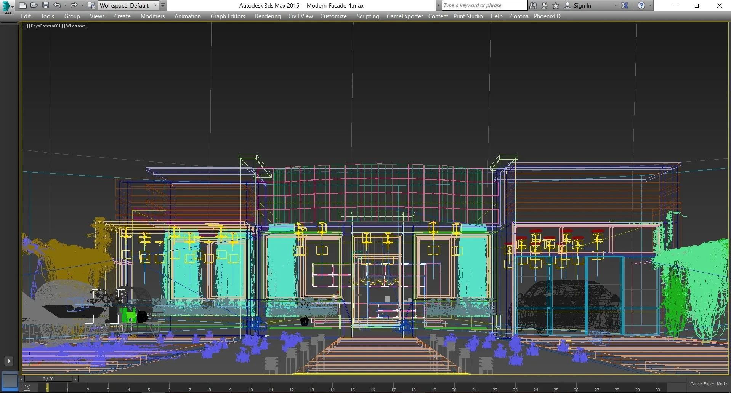The width and height of the screenshot is (731, 393).
Task: Open Autodesk Exchange apps icon
Action: [625, 5]
